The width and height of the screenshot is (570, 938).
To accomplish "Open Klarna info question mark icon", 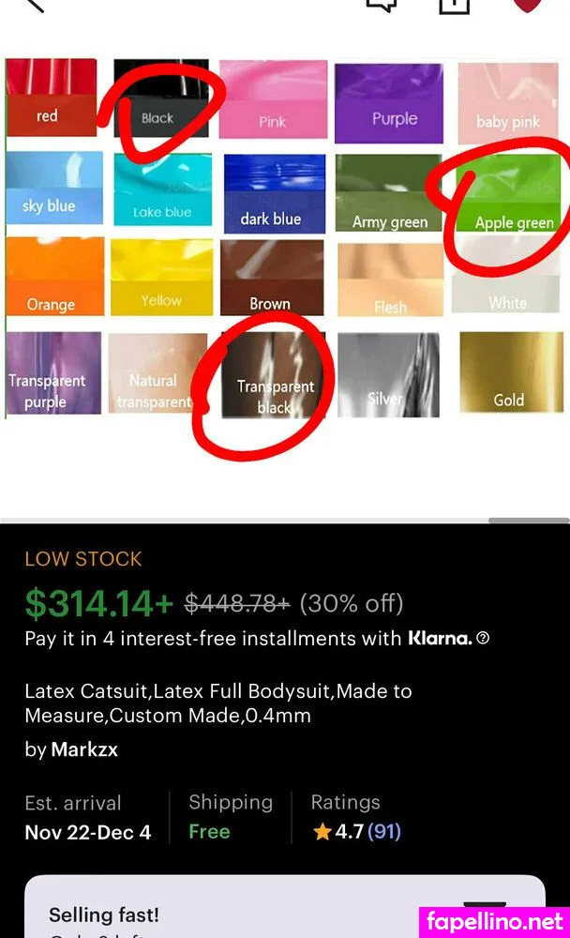I will tap(483, 638).
